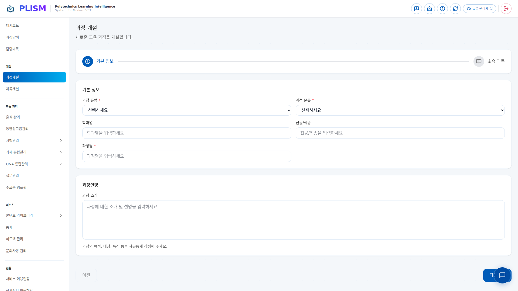Open 대시보드 from the sidebar
Screen dimensions: 518x291
[12, 26]
